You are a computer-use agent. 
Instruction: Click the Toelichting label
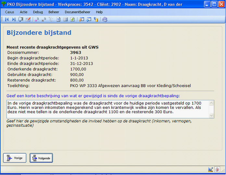click(x=19, y=86)
